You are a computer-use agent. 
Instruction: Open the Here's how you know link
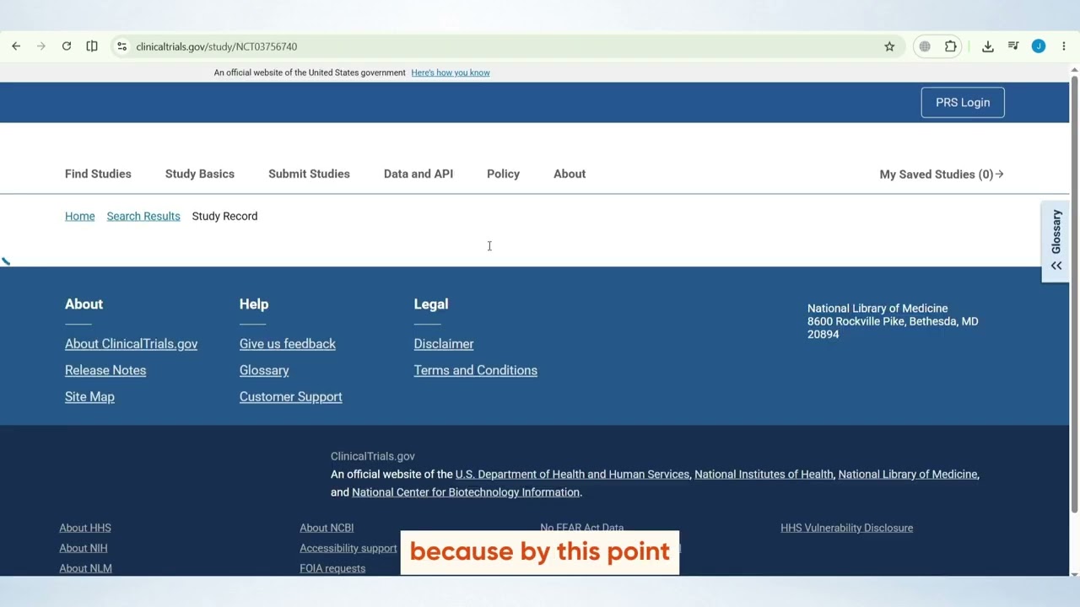(x=451, y=73)
